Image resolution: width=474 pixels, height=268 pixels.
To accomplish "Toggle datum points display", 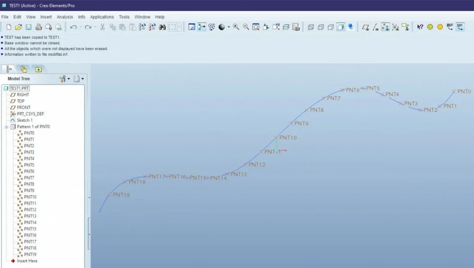I will pos(386,27).
